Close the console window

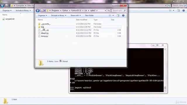tap(163, 45)
